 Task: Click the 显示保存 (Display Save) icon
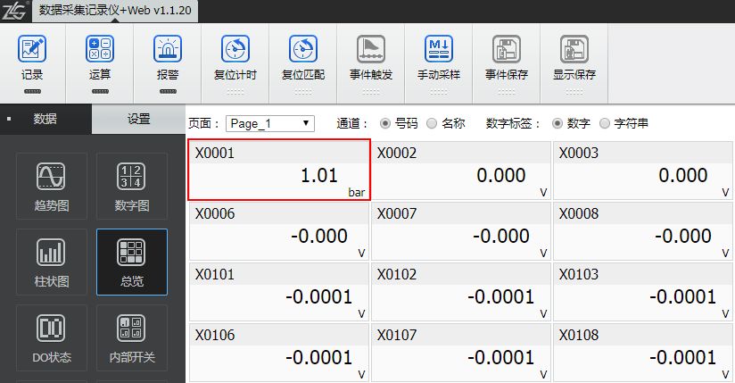tap(574, 50)
